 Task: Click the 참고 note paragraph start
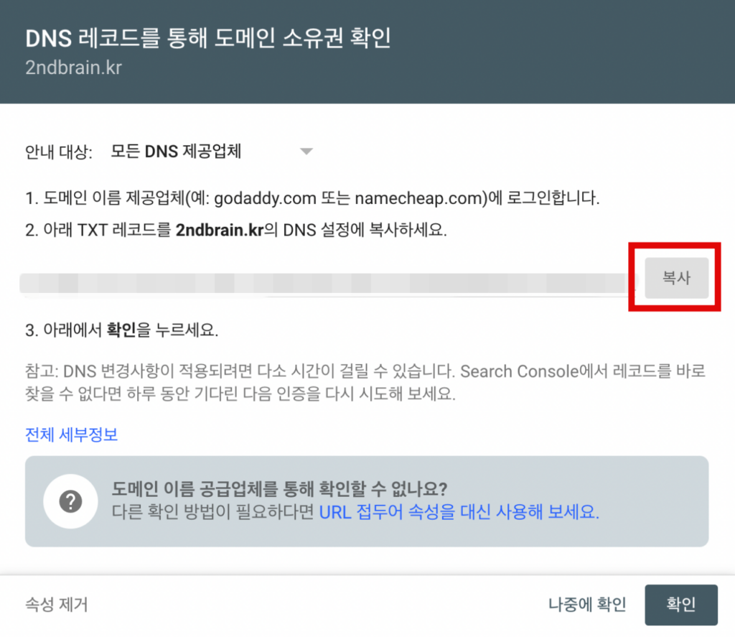click(42, 371)
